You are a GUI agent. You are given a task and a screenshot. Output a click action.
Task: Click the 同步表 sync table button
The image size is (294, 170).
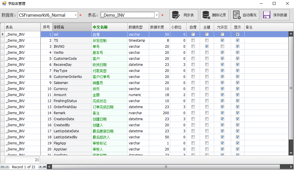pos(184,15)
